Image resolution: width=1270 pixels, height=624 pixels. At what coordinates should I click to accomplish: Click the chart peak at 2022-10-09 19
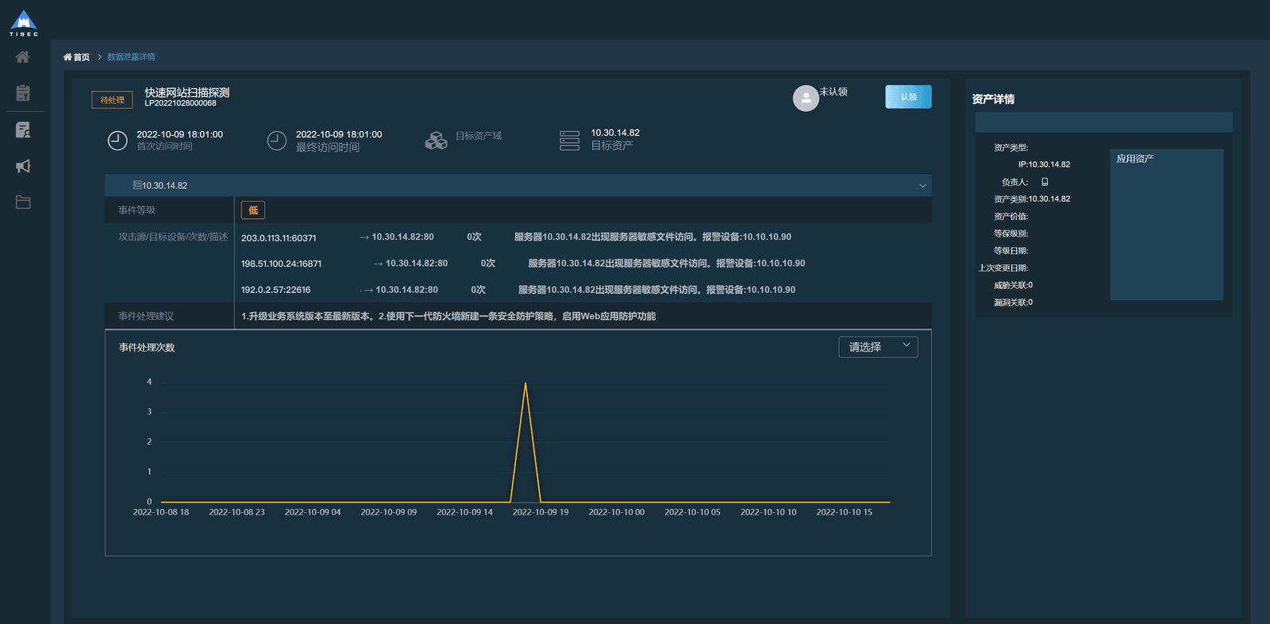(525, 383)
